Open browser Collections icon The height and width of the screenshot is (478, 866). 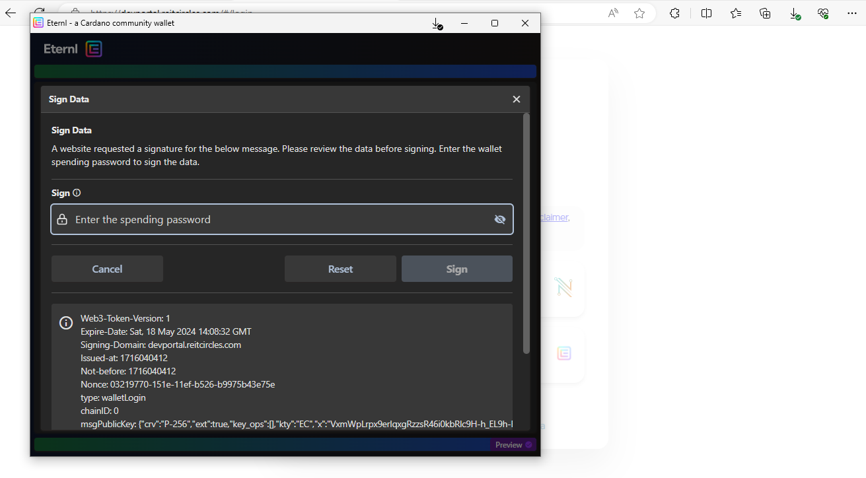tap(765, 13)
